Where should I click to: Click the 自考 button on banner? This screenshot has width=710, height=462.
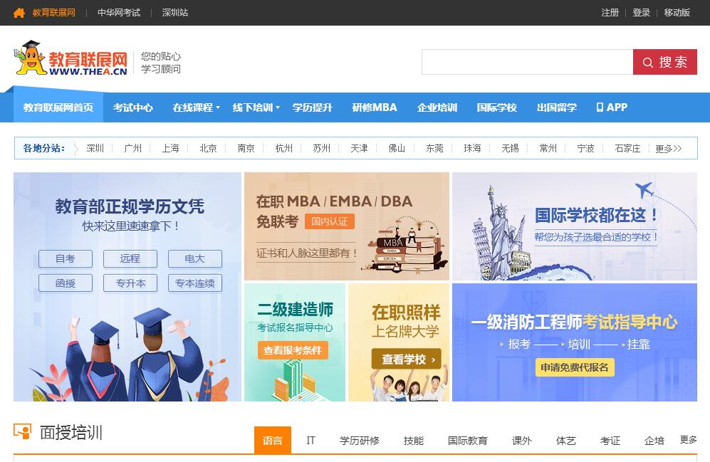tap(66, 259)
